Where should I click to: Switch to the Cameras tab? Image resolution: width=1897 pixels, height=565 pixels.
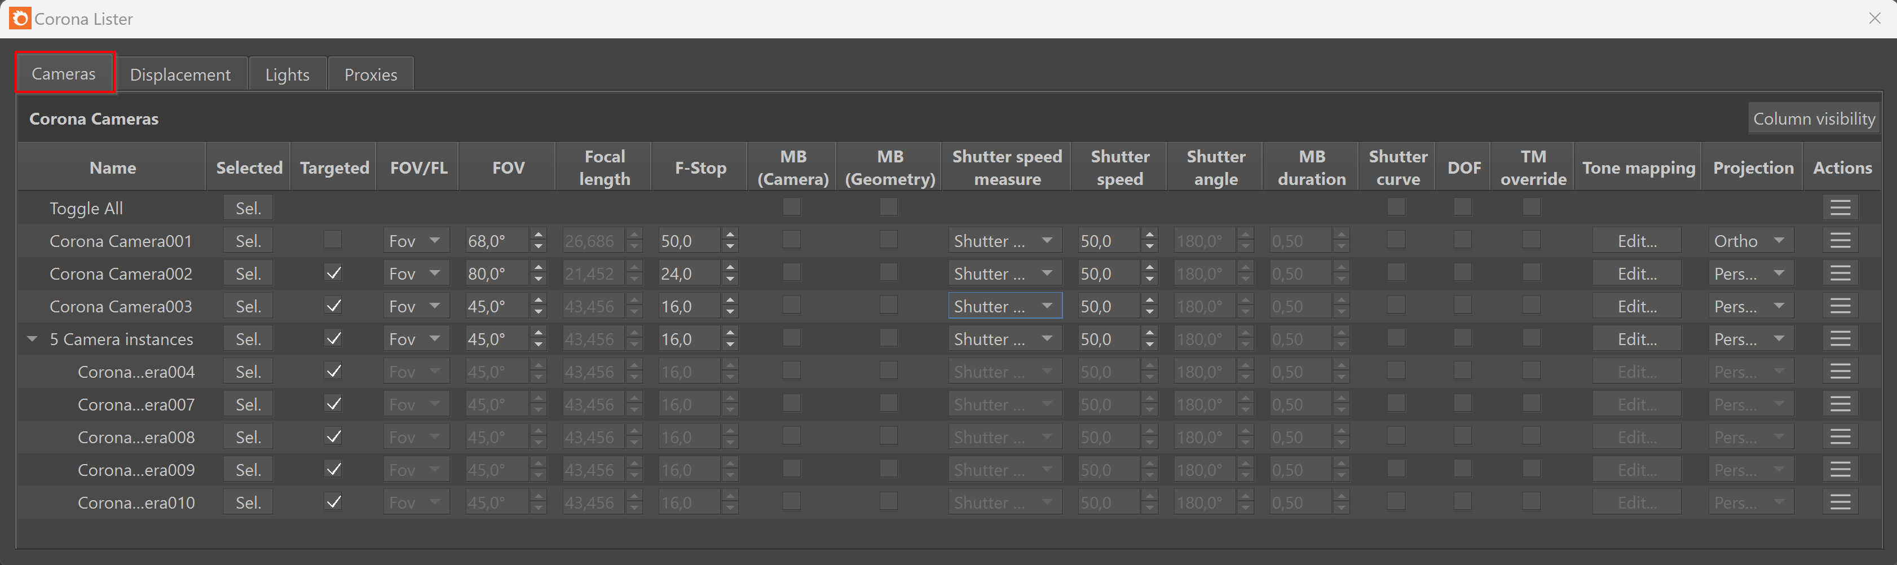click(64, 73)
